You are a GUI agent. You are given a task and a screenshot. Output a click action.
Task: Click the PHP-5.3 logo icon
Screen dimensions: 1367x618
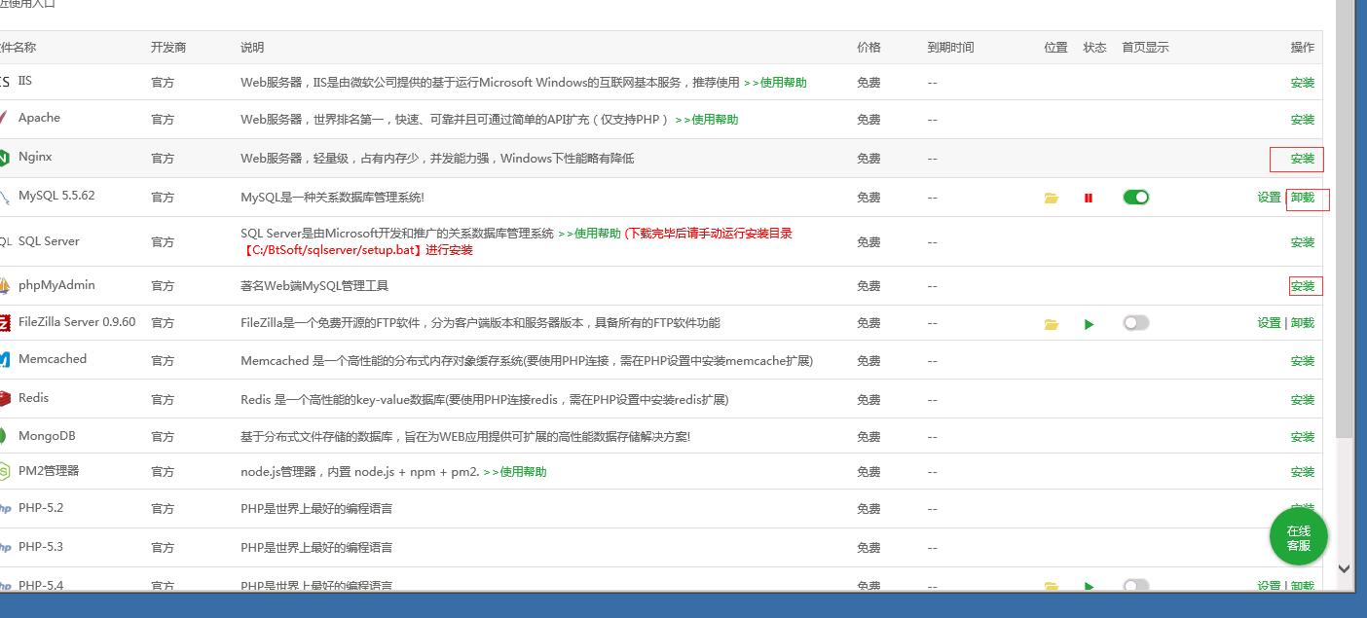pyautogui.click(x=5, y=547)
